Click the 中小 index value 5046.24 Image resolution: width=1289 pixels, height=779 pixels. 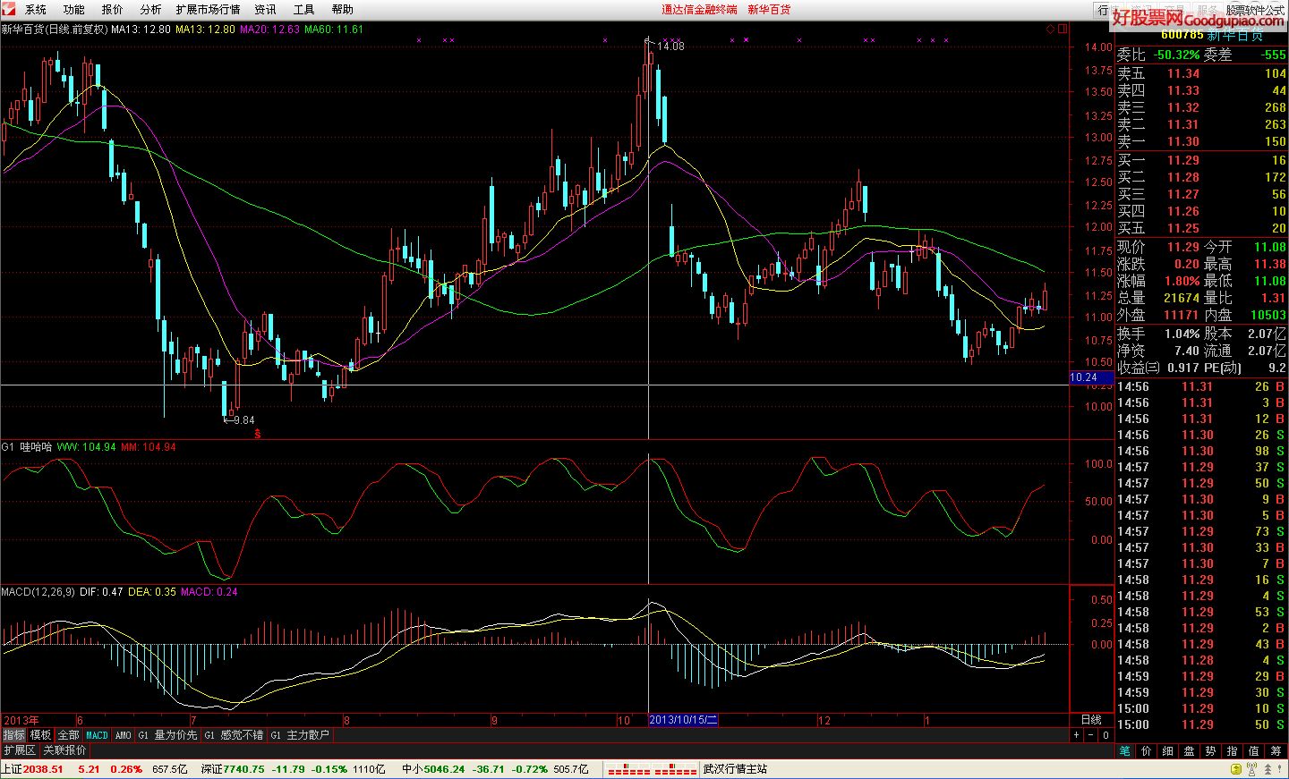[444, 769]
